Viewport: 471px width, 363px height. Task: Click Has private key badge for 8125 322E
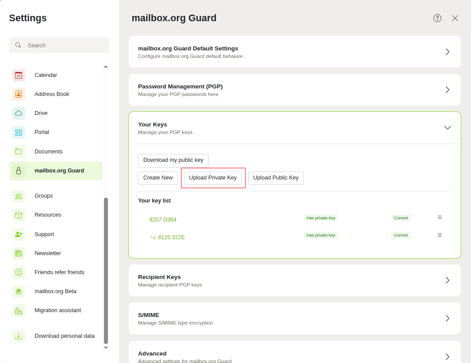point(321,235)
